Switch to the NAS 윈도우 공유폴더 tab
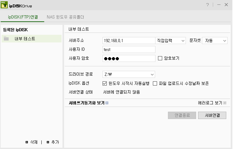233x149 pixels. tap(65, 17)
